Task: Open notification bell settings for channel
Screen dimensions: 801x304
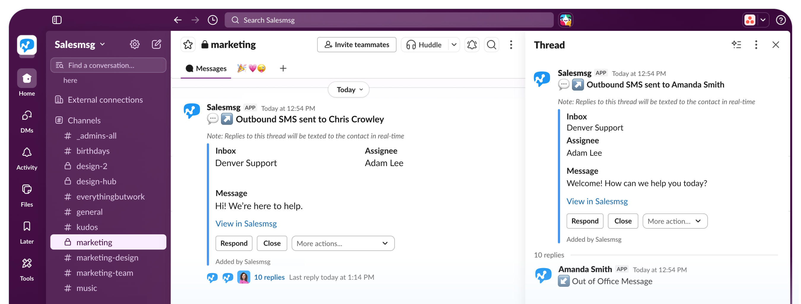Action: click(472, 45)
